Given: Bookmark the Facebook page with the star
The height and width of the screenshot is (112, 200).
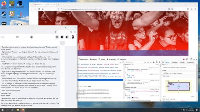Looking at the screenshot, I should 56,32.
